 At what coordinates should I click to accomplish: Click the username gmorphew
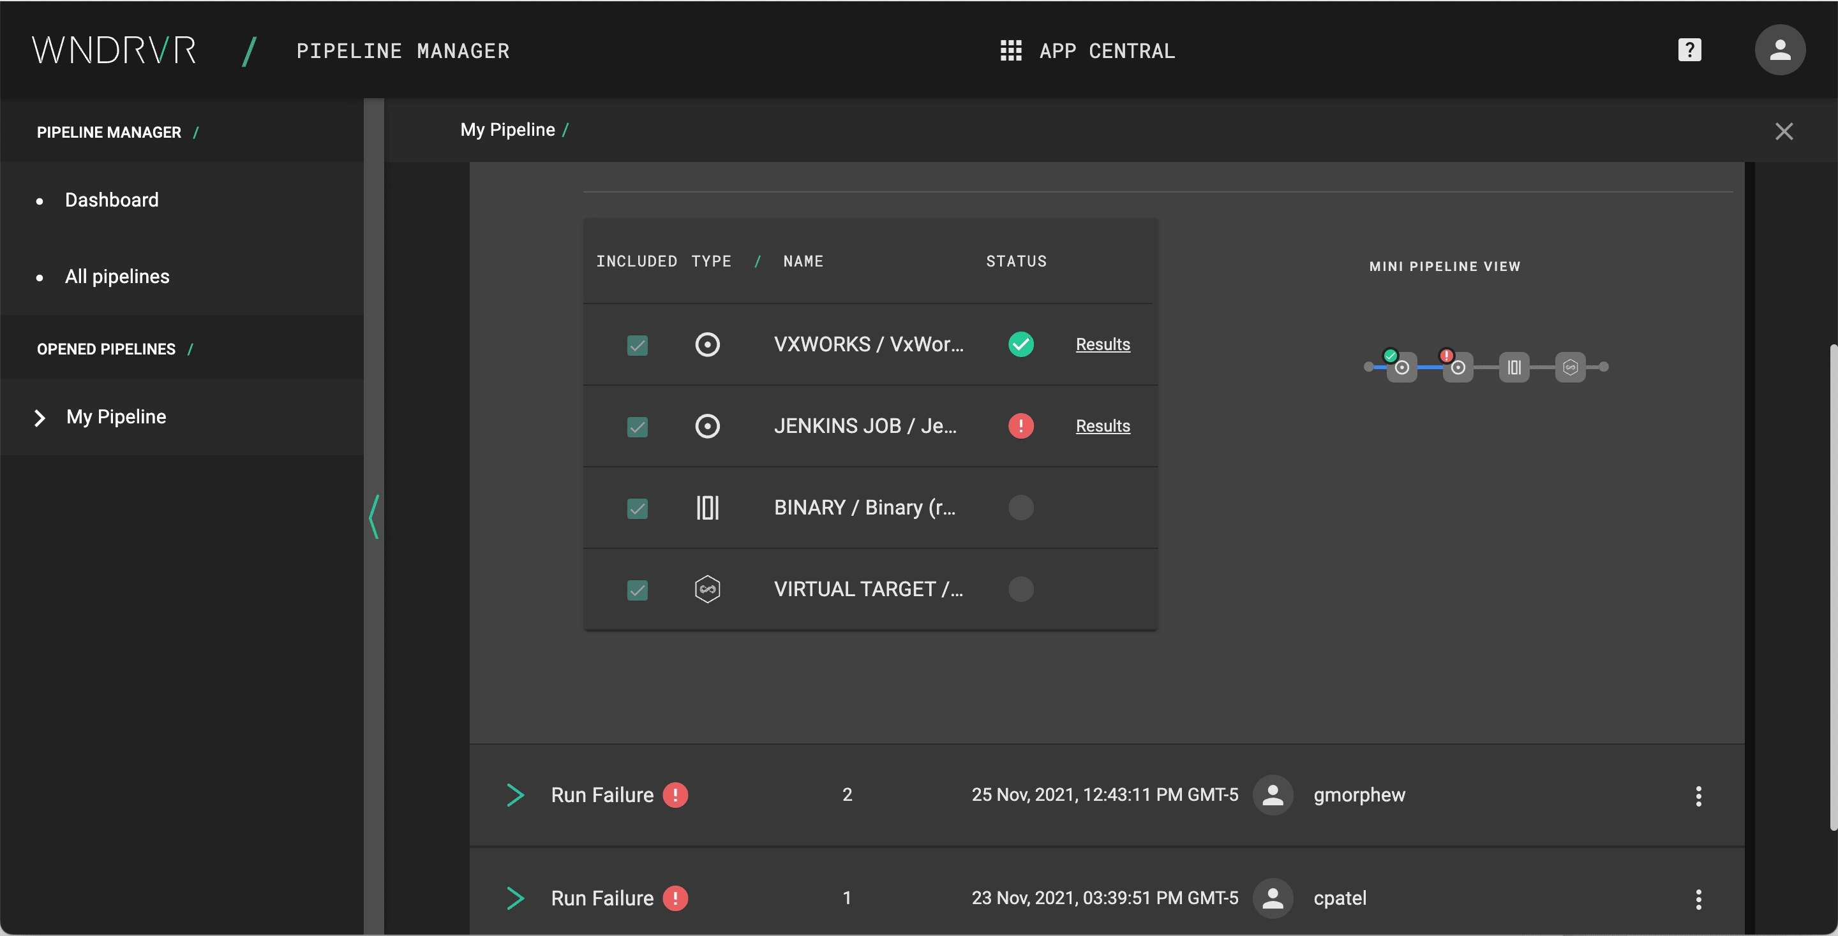[1359, 796]
